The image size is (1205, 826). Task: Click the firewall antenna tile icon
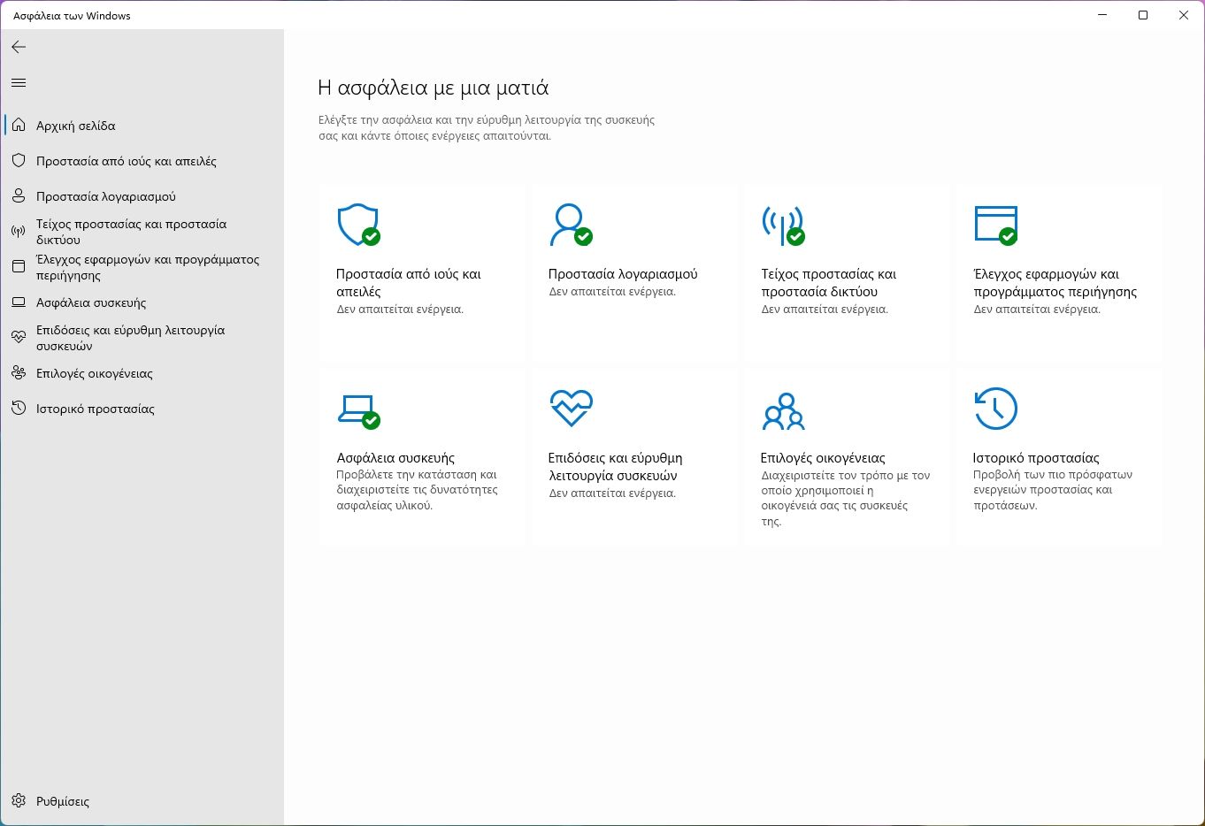[782, 225]
